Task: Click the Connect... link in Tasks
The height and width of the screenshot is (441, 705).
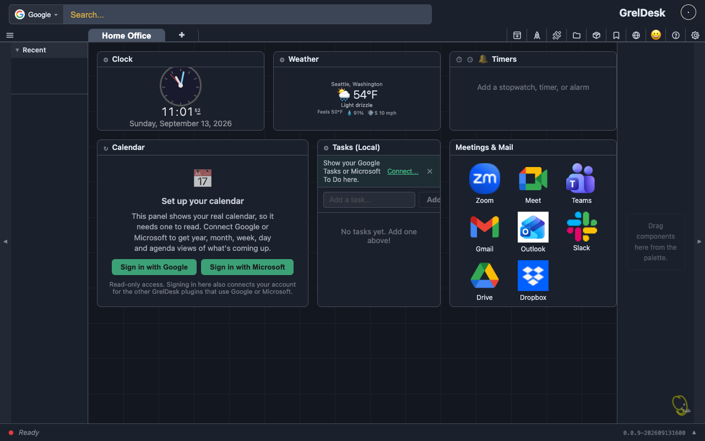Action: point(403,171)
